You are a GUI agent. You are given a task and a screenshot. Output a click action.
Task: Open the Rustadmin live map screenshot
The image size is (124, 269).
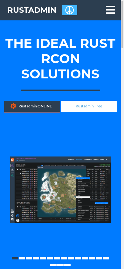tap(60, 190)
